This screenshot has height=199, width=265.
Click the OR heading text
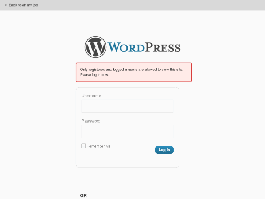(x=83, y=196)
